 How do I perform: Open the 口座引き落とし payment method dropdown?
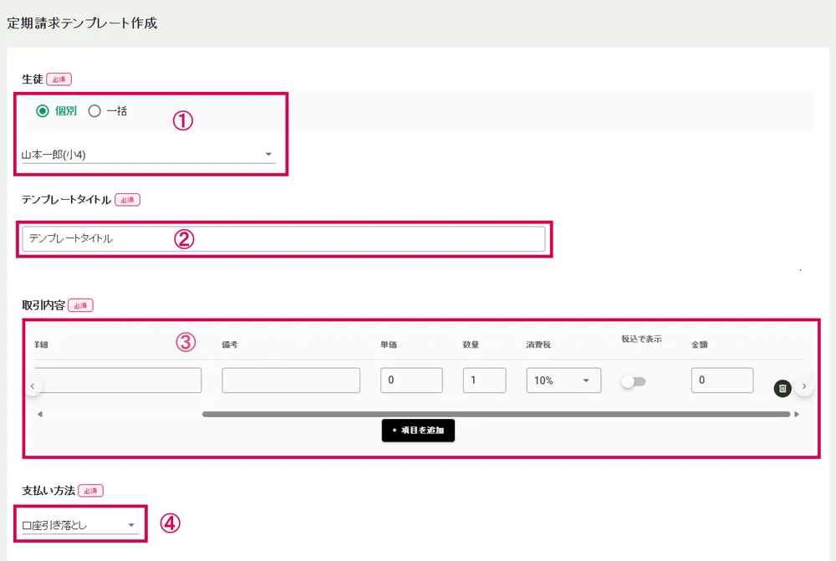tap(79, 525)
